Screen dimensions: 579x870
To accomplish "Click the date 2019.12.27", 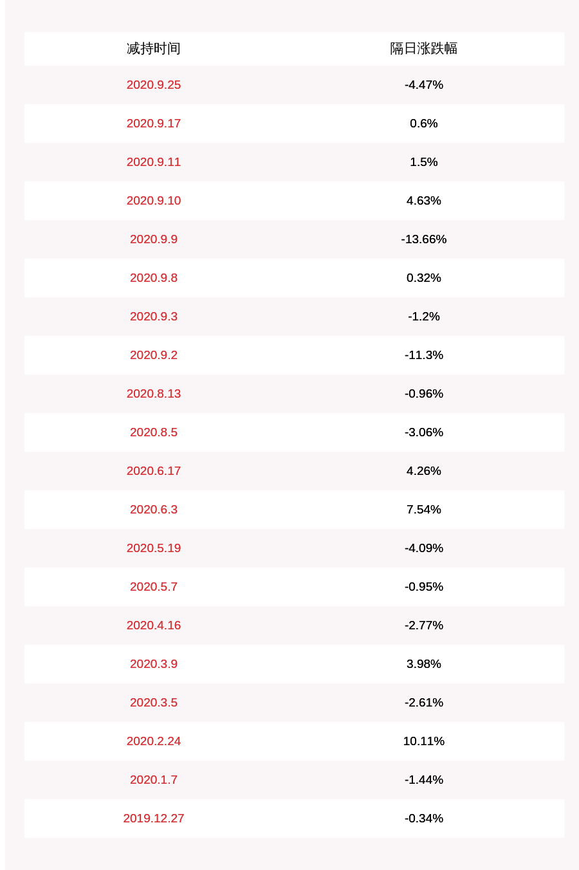I will [x=154, y=819].
